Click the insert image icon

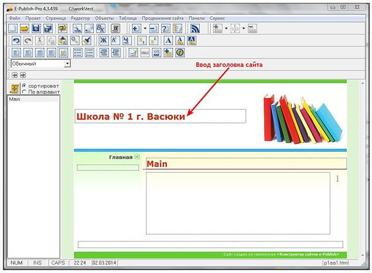click(156, 53)
